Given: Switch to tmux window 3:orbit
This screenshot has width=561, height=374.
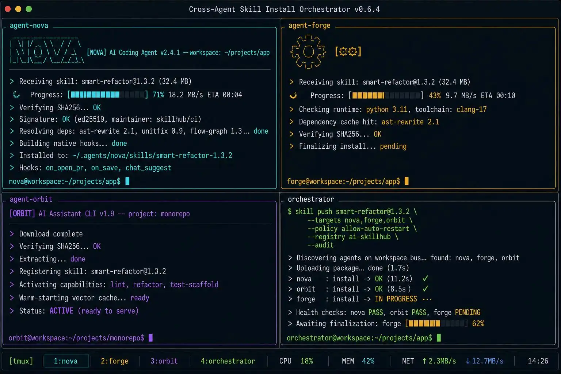Looking at the screenshot, I should [164, 361].
